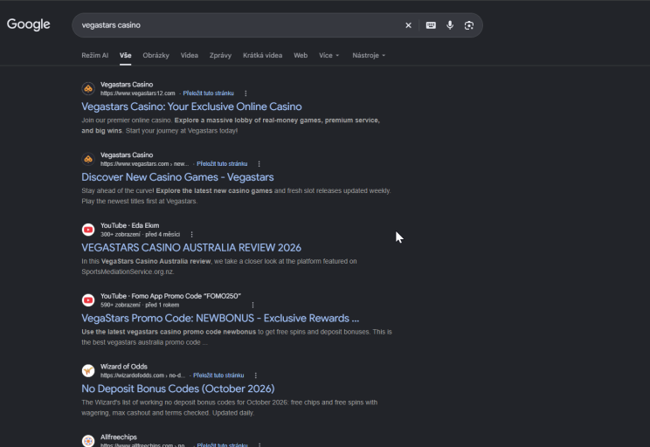Switch to the Obrázky tab
Image resolution: width=650 pixels, height=447 pixels.
pyautogui.click(x=156, y=55)
